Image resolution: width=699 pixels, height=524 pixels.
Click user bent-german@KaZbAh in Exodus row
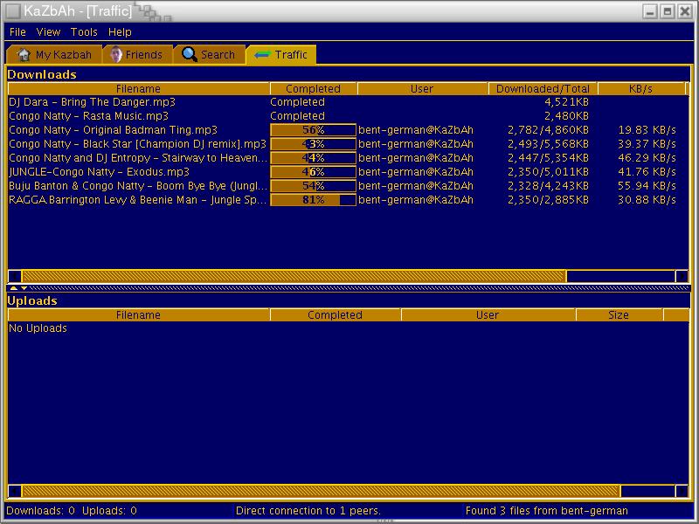coord(416,172)
